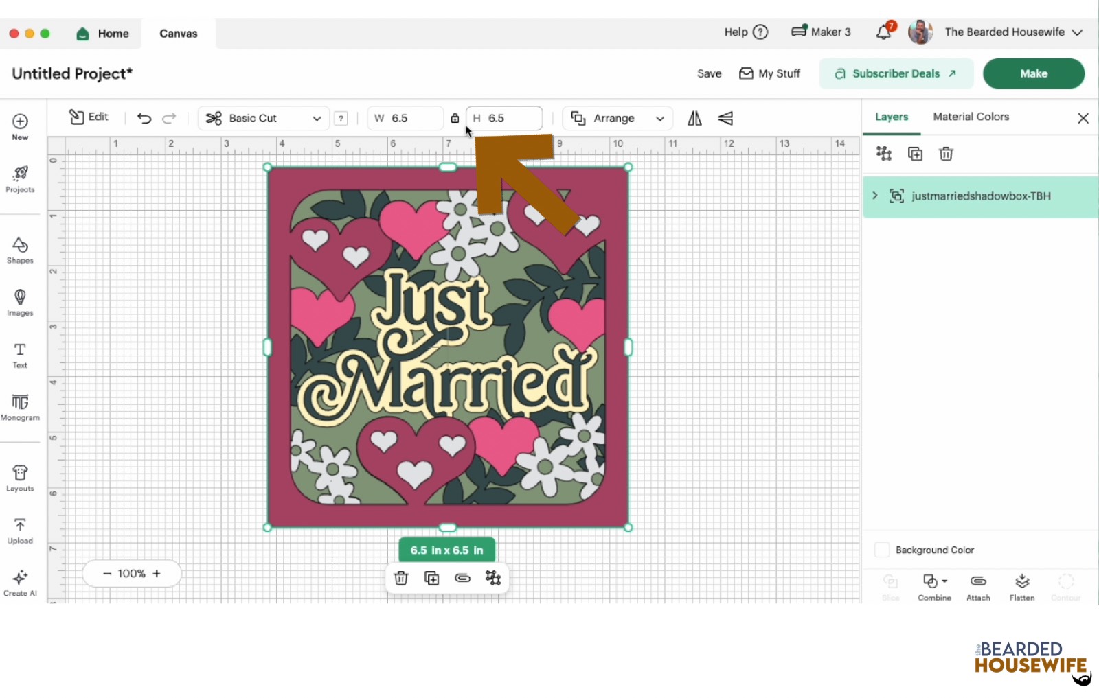Flip the design horizontally

(x=694, y=118)
